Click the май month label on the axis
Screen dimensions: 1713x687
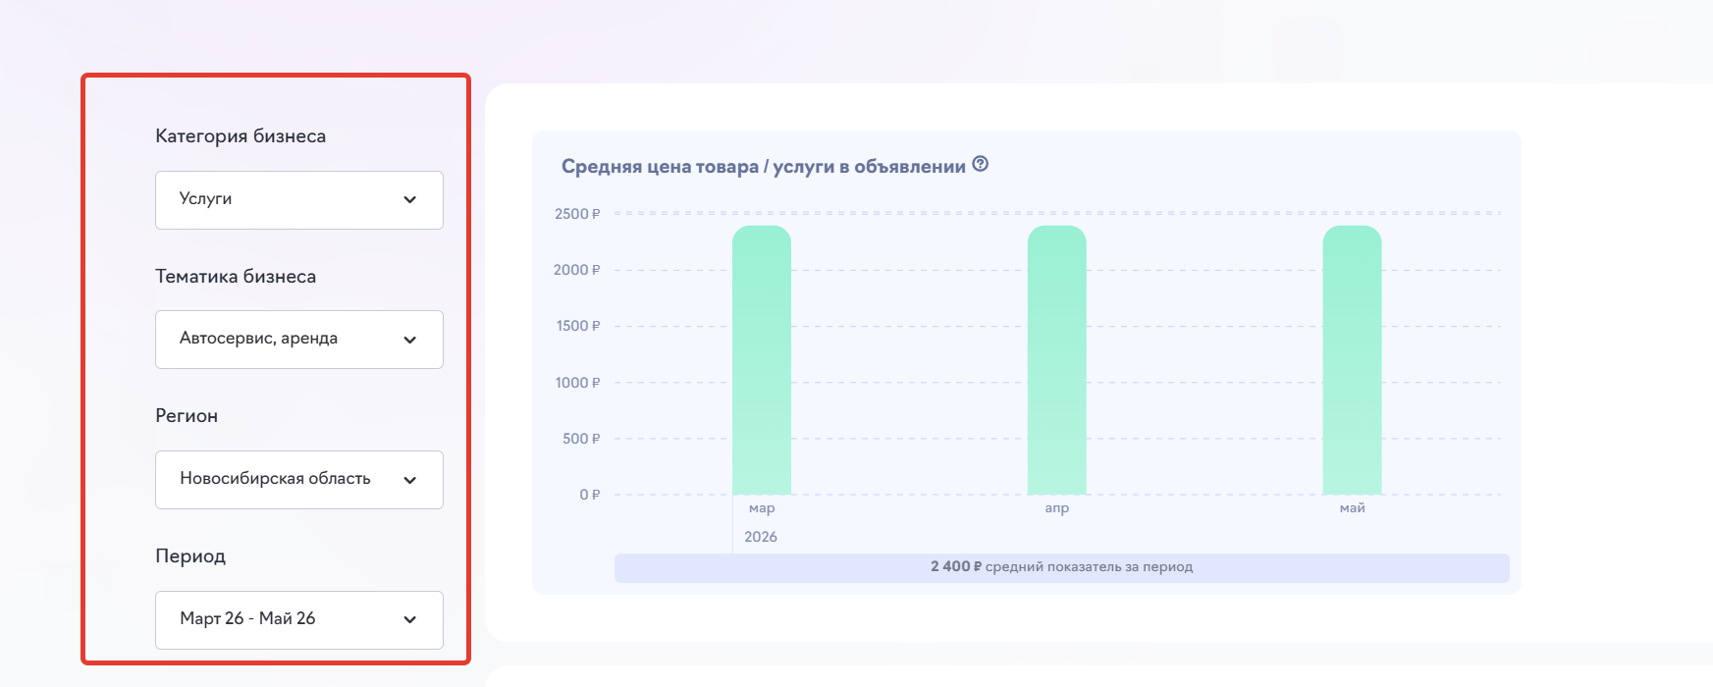click(1353, 508)
